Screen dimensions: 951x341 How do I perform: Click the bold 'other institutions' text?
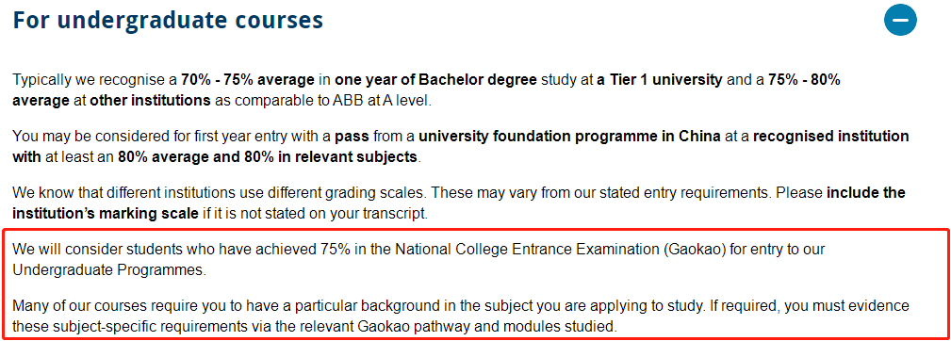[151, 101]
